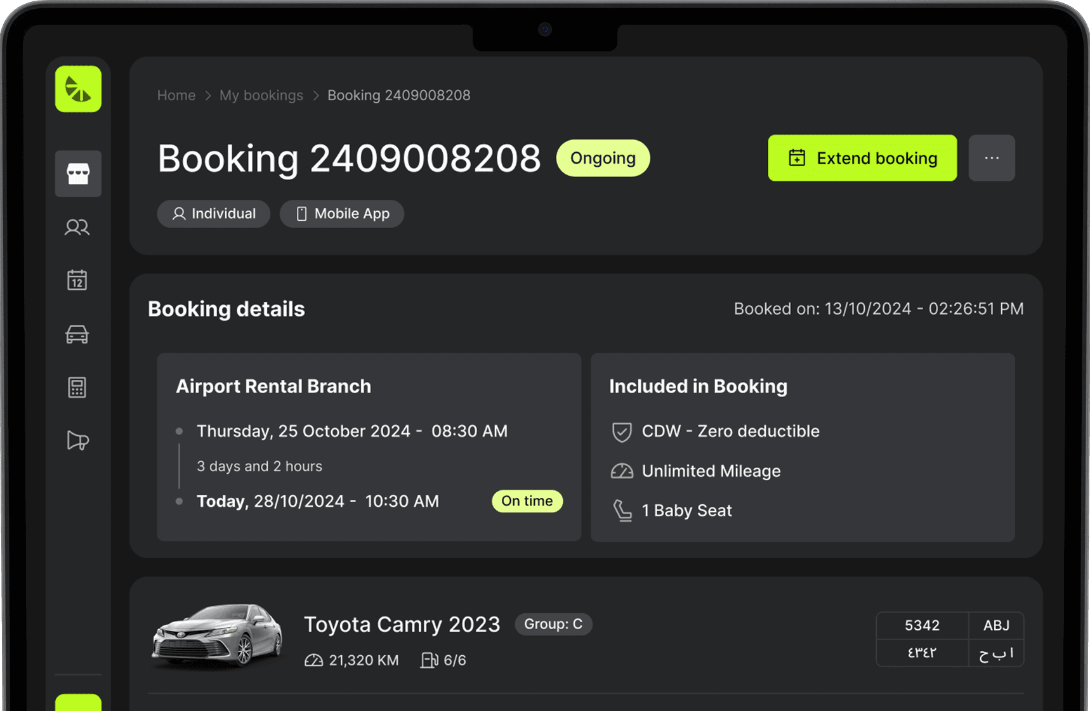Open the storefront icon in sidebar
This screenshot has width=1090, height=711.
78,174
